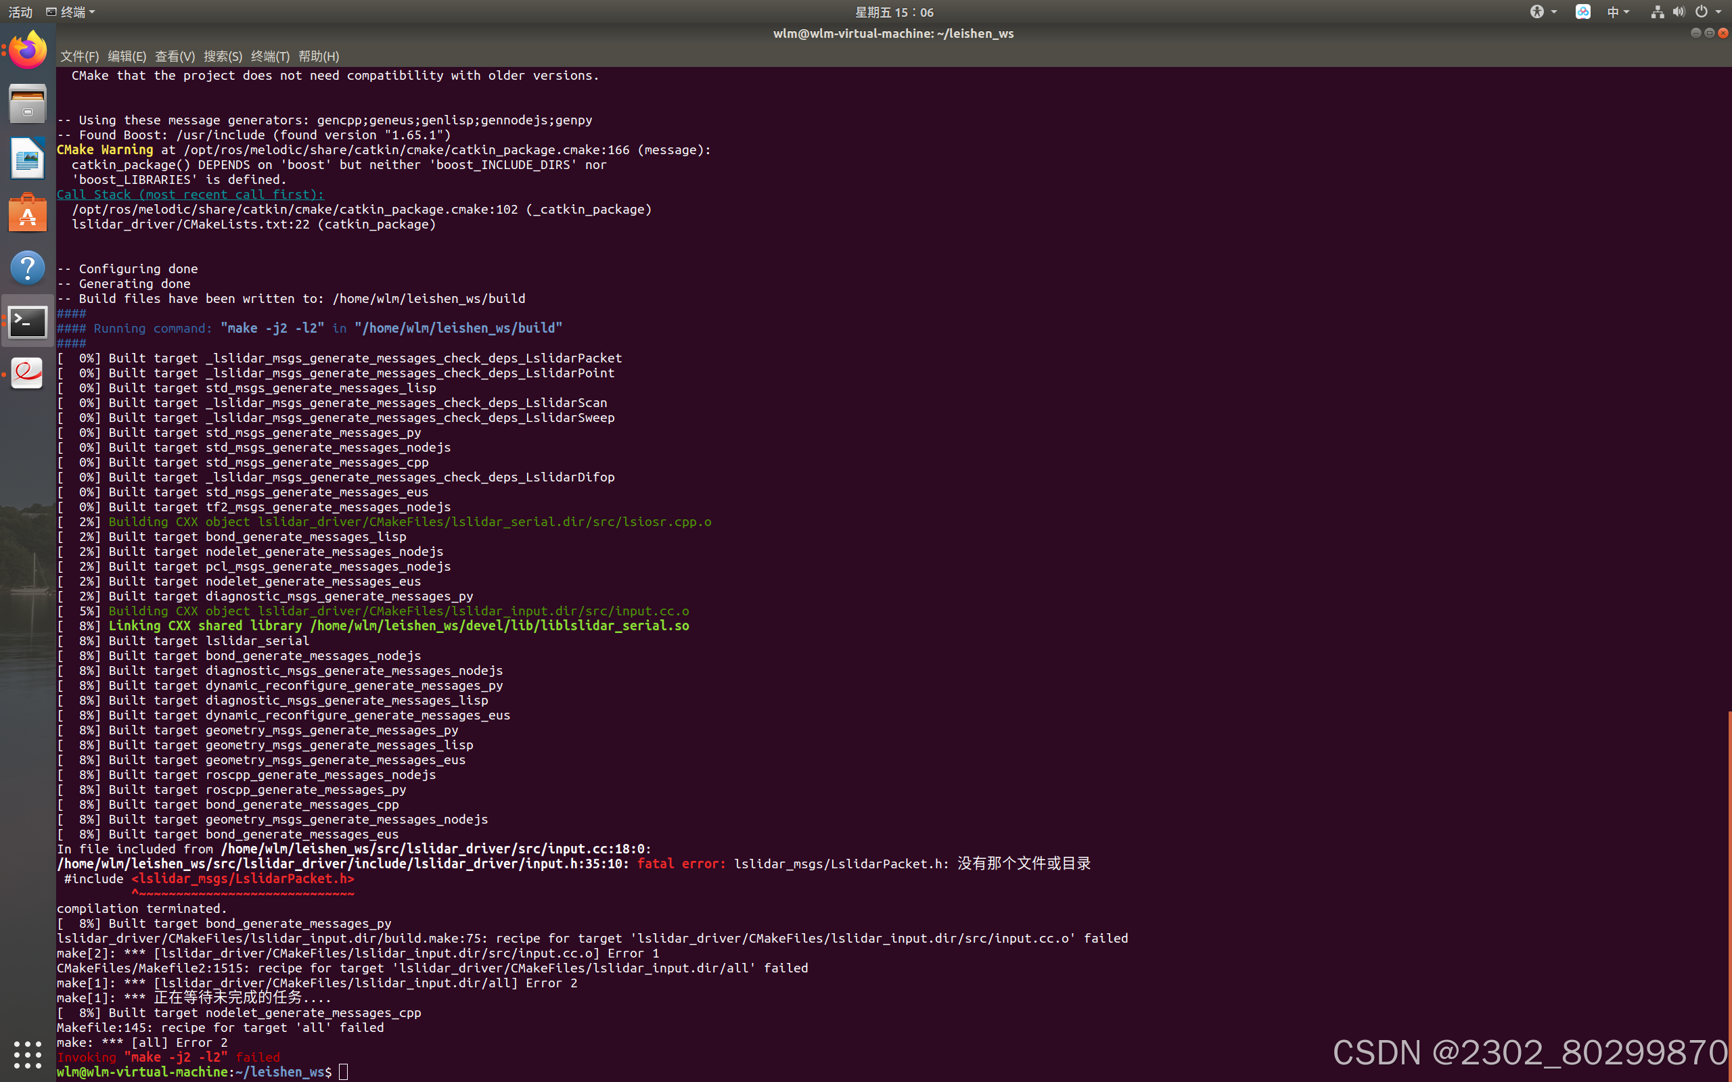
Task: Launch LibreOffice Writer from dock
Action: pyautogui.click(x=27, y=159)
